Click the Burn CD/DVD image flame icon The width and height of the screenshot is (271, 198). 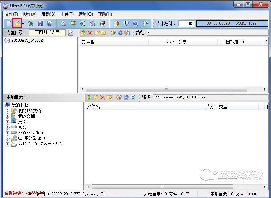(x=102, y=23)
